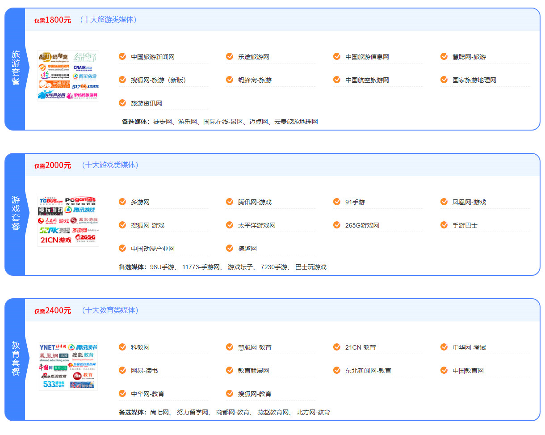The width and height of the screenshot is (545, 435).
Task: Click the travel media logos thumbnail
Action: pos(68,76)
